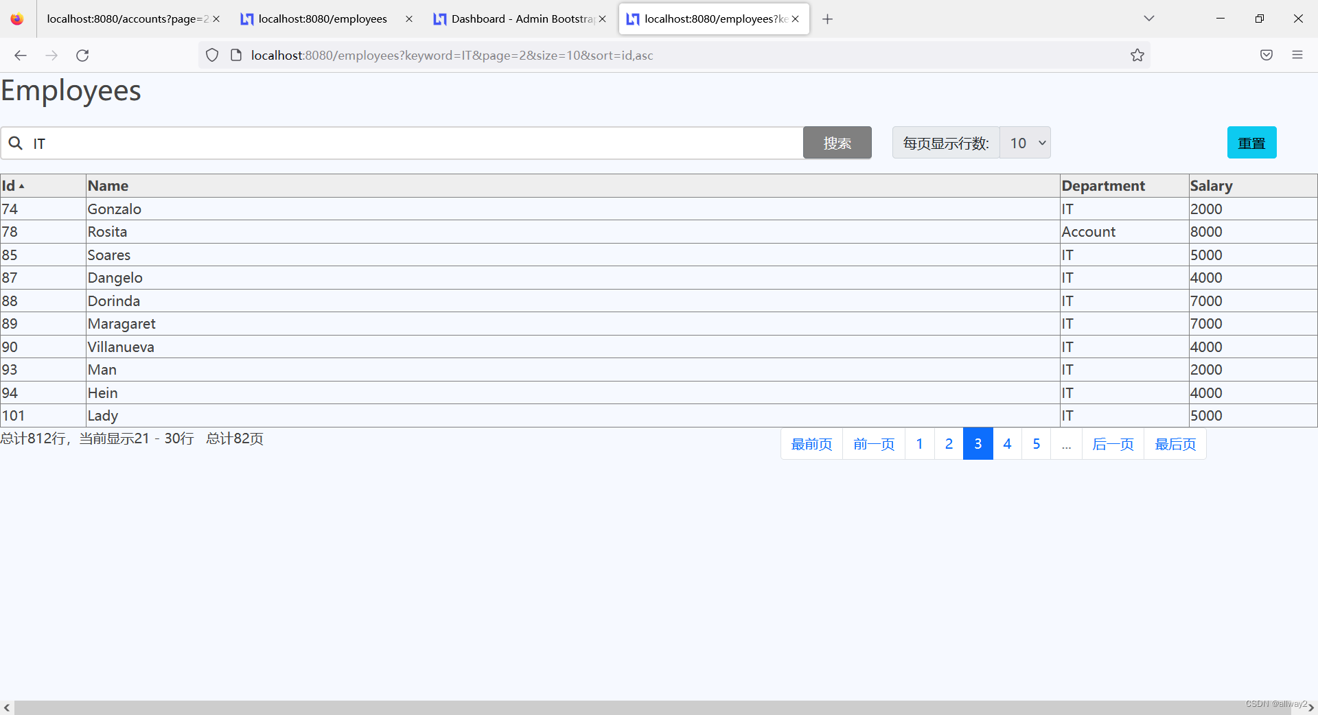Open the Firefox hamburger menu
The height and width of the screenshot is (715, 1318).
coord(1297,56)
